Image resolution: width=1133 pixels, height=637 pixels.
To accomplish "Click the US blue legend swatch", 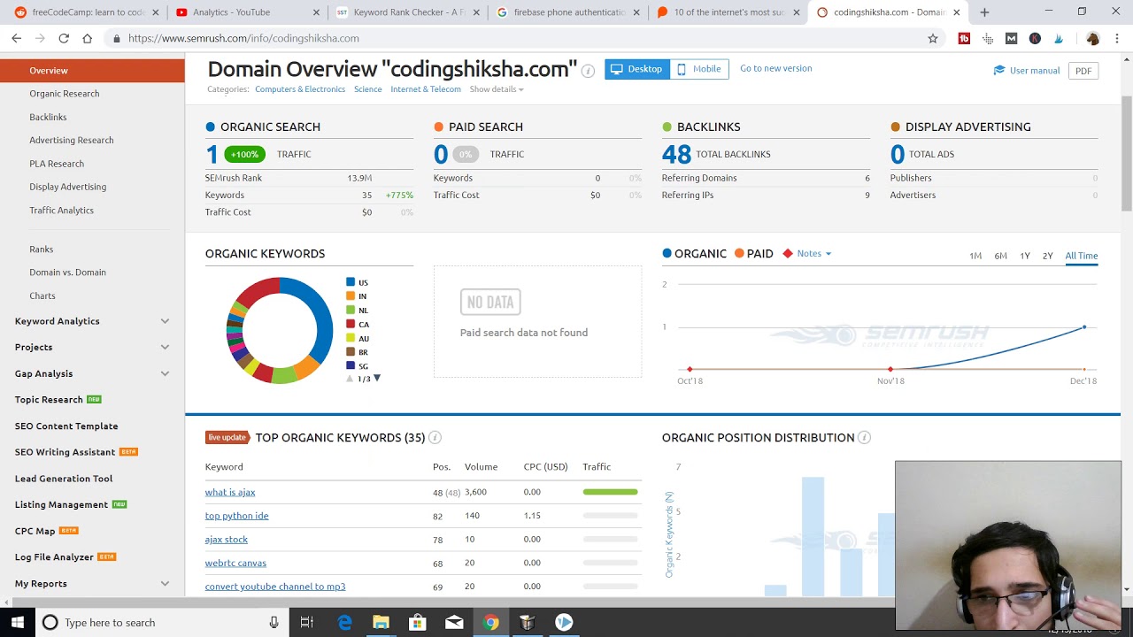I will (351, 282).
